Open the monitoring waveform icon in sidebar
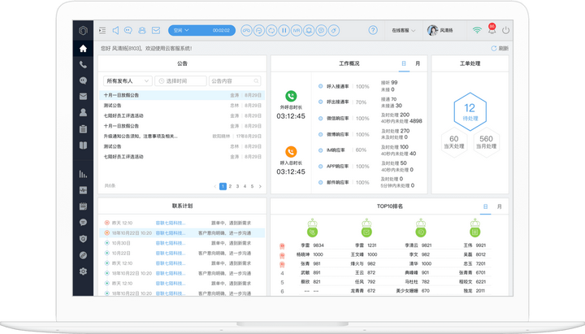The width and height of the screenshot is (585, 334). [x=83, y=190]
